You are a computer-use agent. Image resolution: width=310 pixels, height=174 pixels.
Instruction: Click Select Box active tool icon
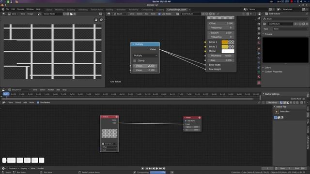point(277,112)
